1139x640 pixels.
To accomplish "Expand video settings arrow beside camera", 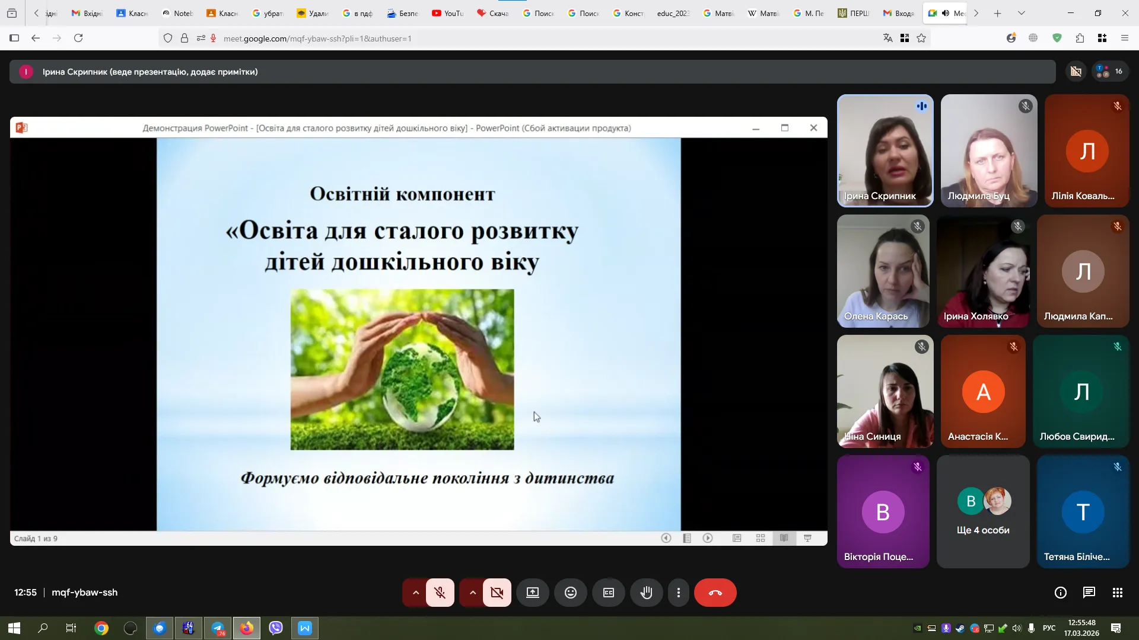I will point(472,593).
